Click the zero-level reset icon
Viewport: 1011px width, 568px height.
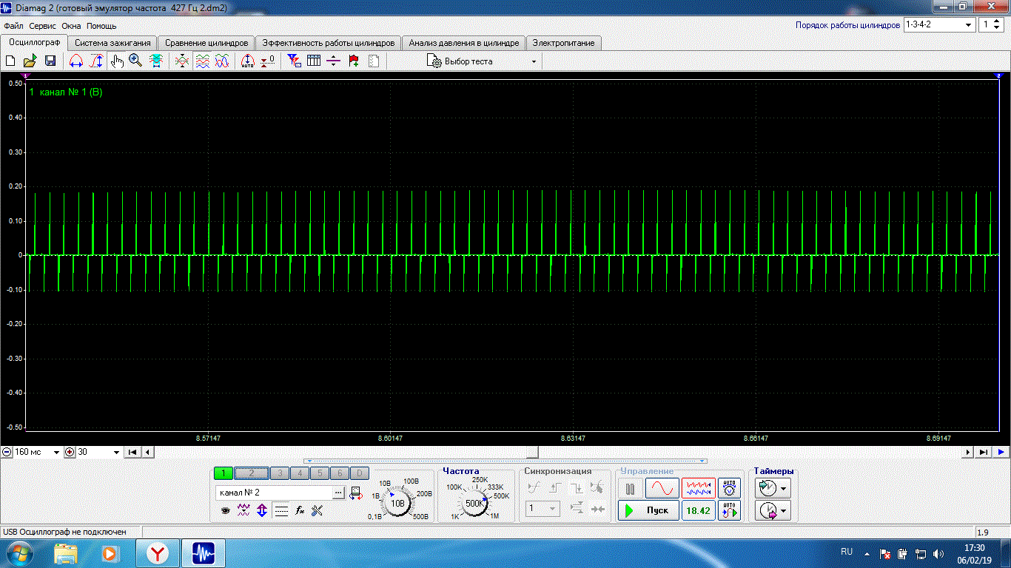tap(268, 61)
